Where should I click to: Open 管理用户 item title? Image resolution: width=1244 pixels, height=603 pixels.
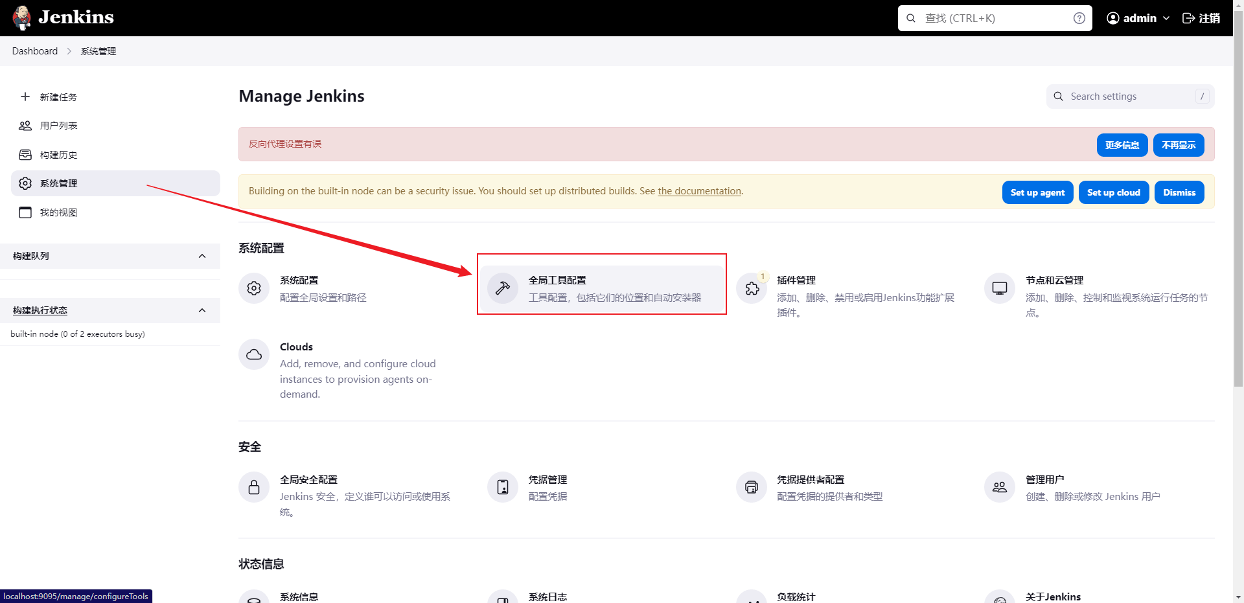tap(1044, 480)
